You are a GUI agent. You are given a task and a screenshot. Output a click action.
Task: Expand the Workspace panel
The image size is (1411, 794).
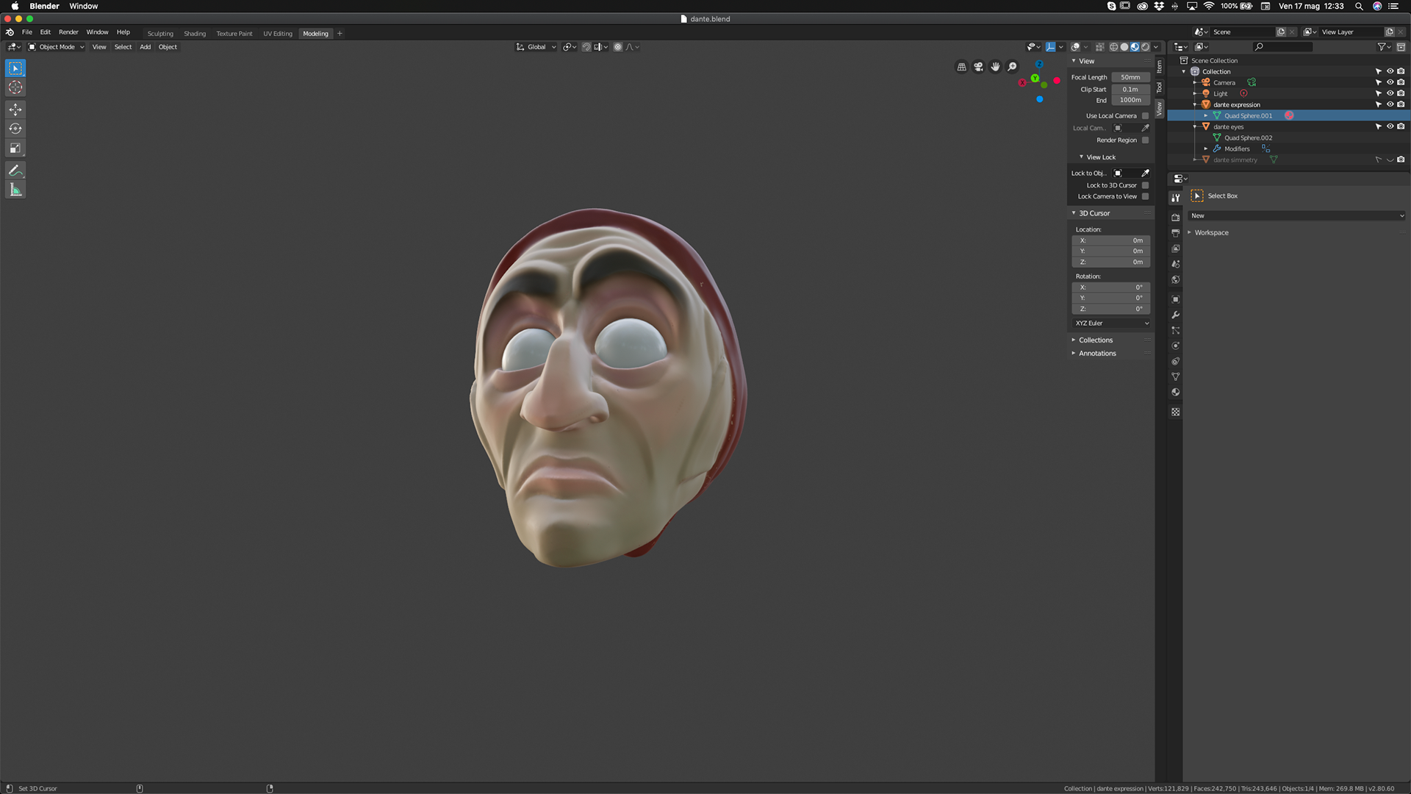pos(1210,233)
